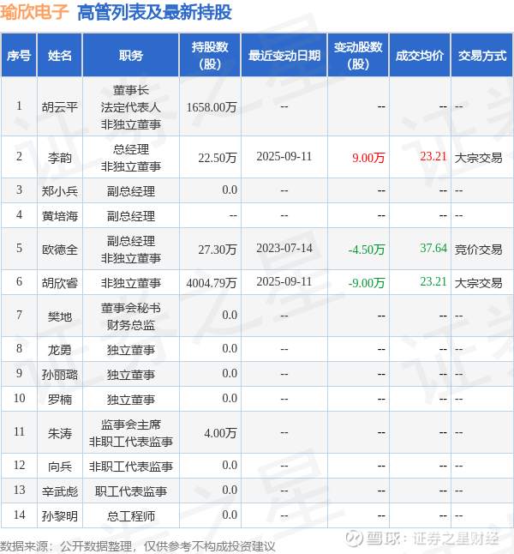Click the data source footnote 数据来源
This screenshot has width=514, height=554.
point(137,546)
